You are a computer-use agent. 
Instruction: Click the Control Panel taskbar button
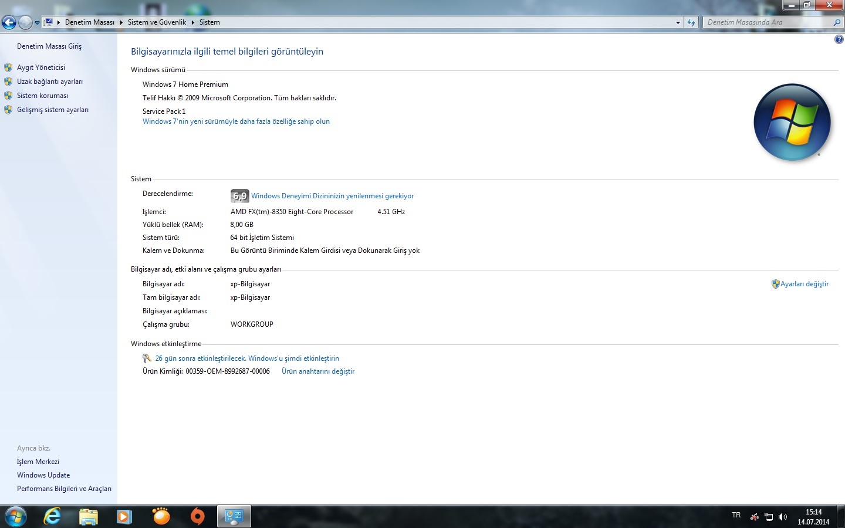point(234,516)
